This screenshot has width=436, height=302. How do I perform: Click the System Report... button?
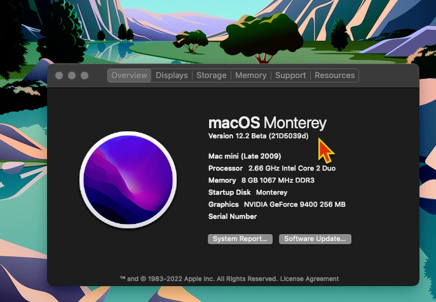(240, 239)
